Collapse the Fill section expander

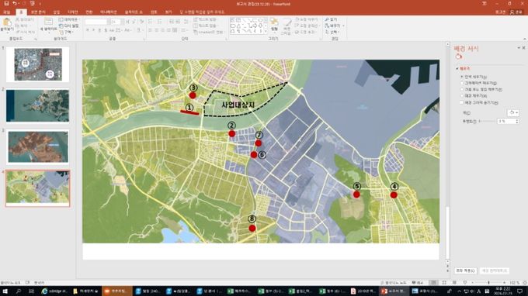pyautogui.click(x=457, y=68)
